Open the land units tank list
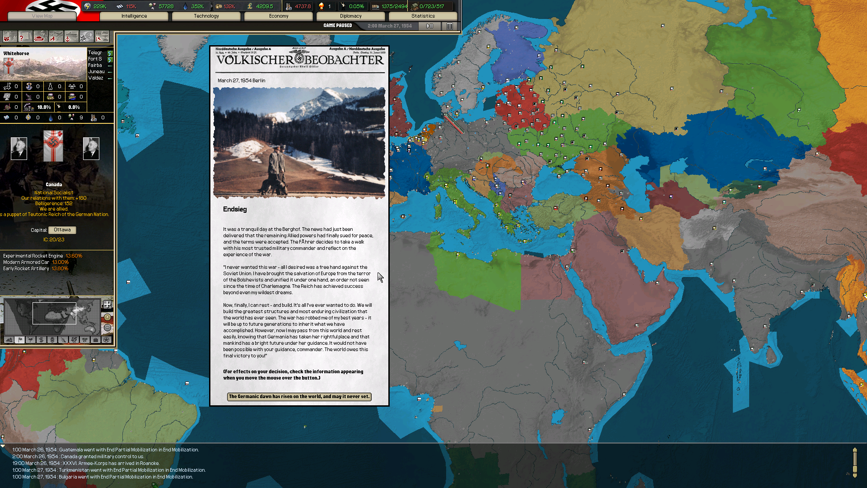This screenshot has height=488, width=867. (x=40, y=38)
